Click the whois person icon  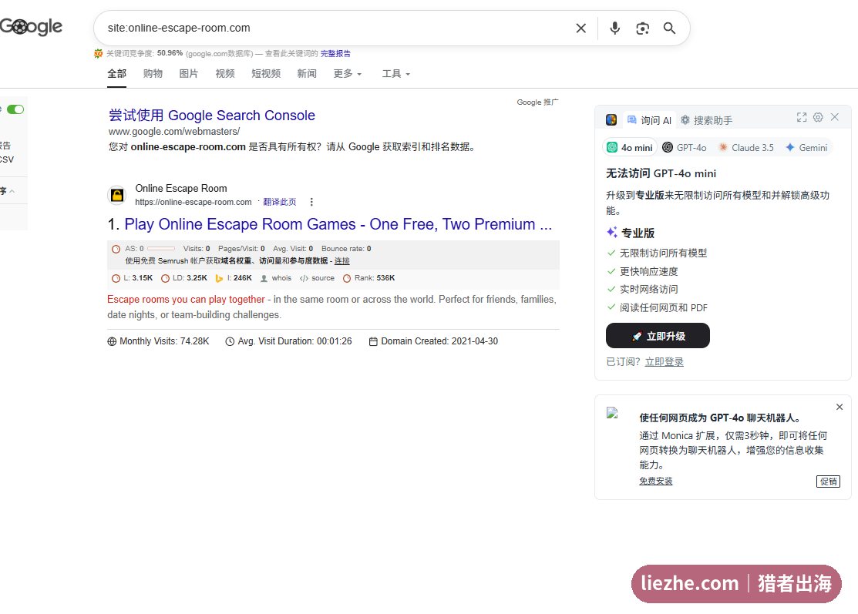pyautogui.click(x=264, y=278)
